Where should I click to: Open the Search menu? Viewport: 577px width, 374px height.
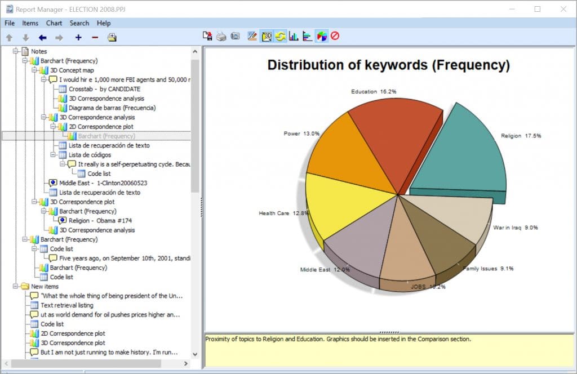(x=79, y=23)
